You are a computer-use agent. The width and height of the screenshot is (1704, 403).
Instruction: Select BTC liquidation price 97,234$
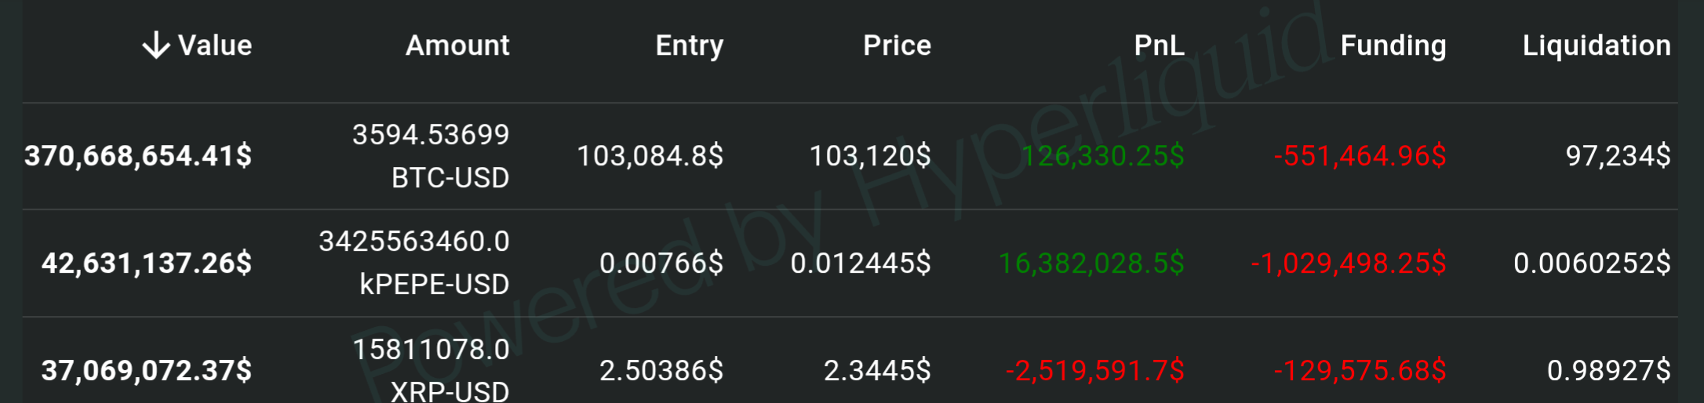[x=1618, y=156]
